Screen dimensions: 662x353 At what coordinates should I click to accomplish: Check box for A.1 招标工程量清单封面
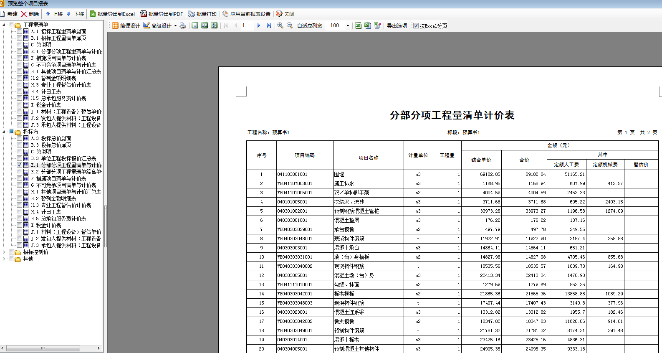tap(19, 31)
